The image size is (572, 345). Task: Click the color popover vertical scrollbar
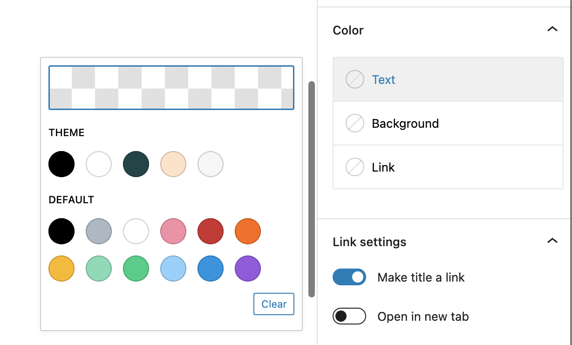312,189
